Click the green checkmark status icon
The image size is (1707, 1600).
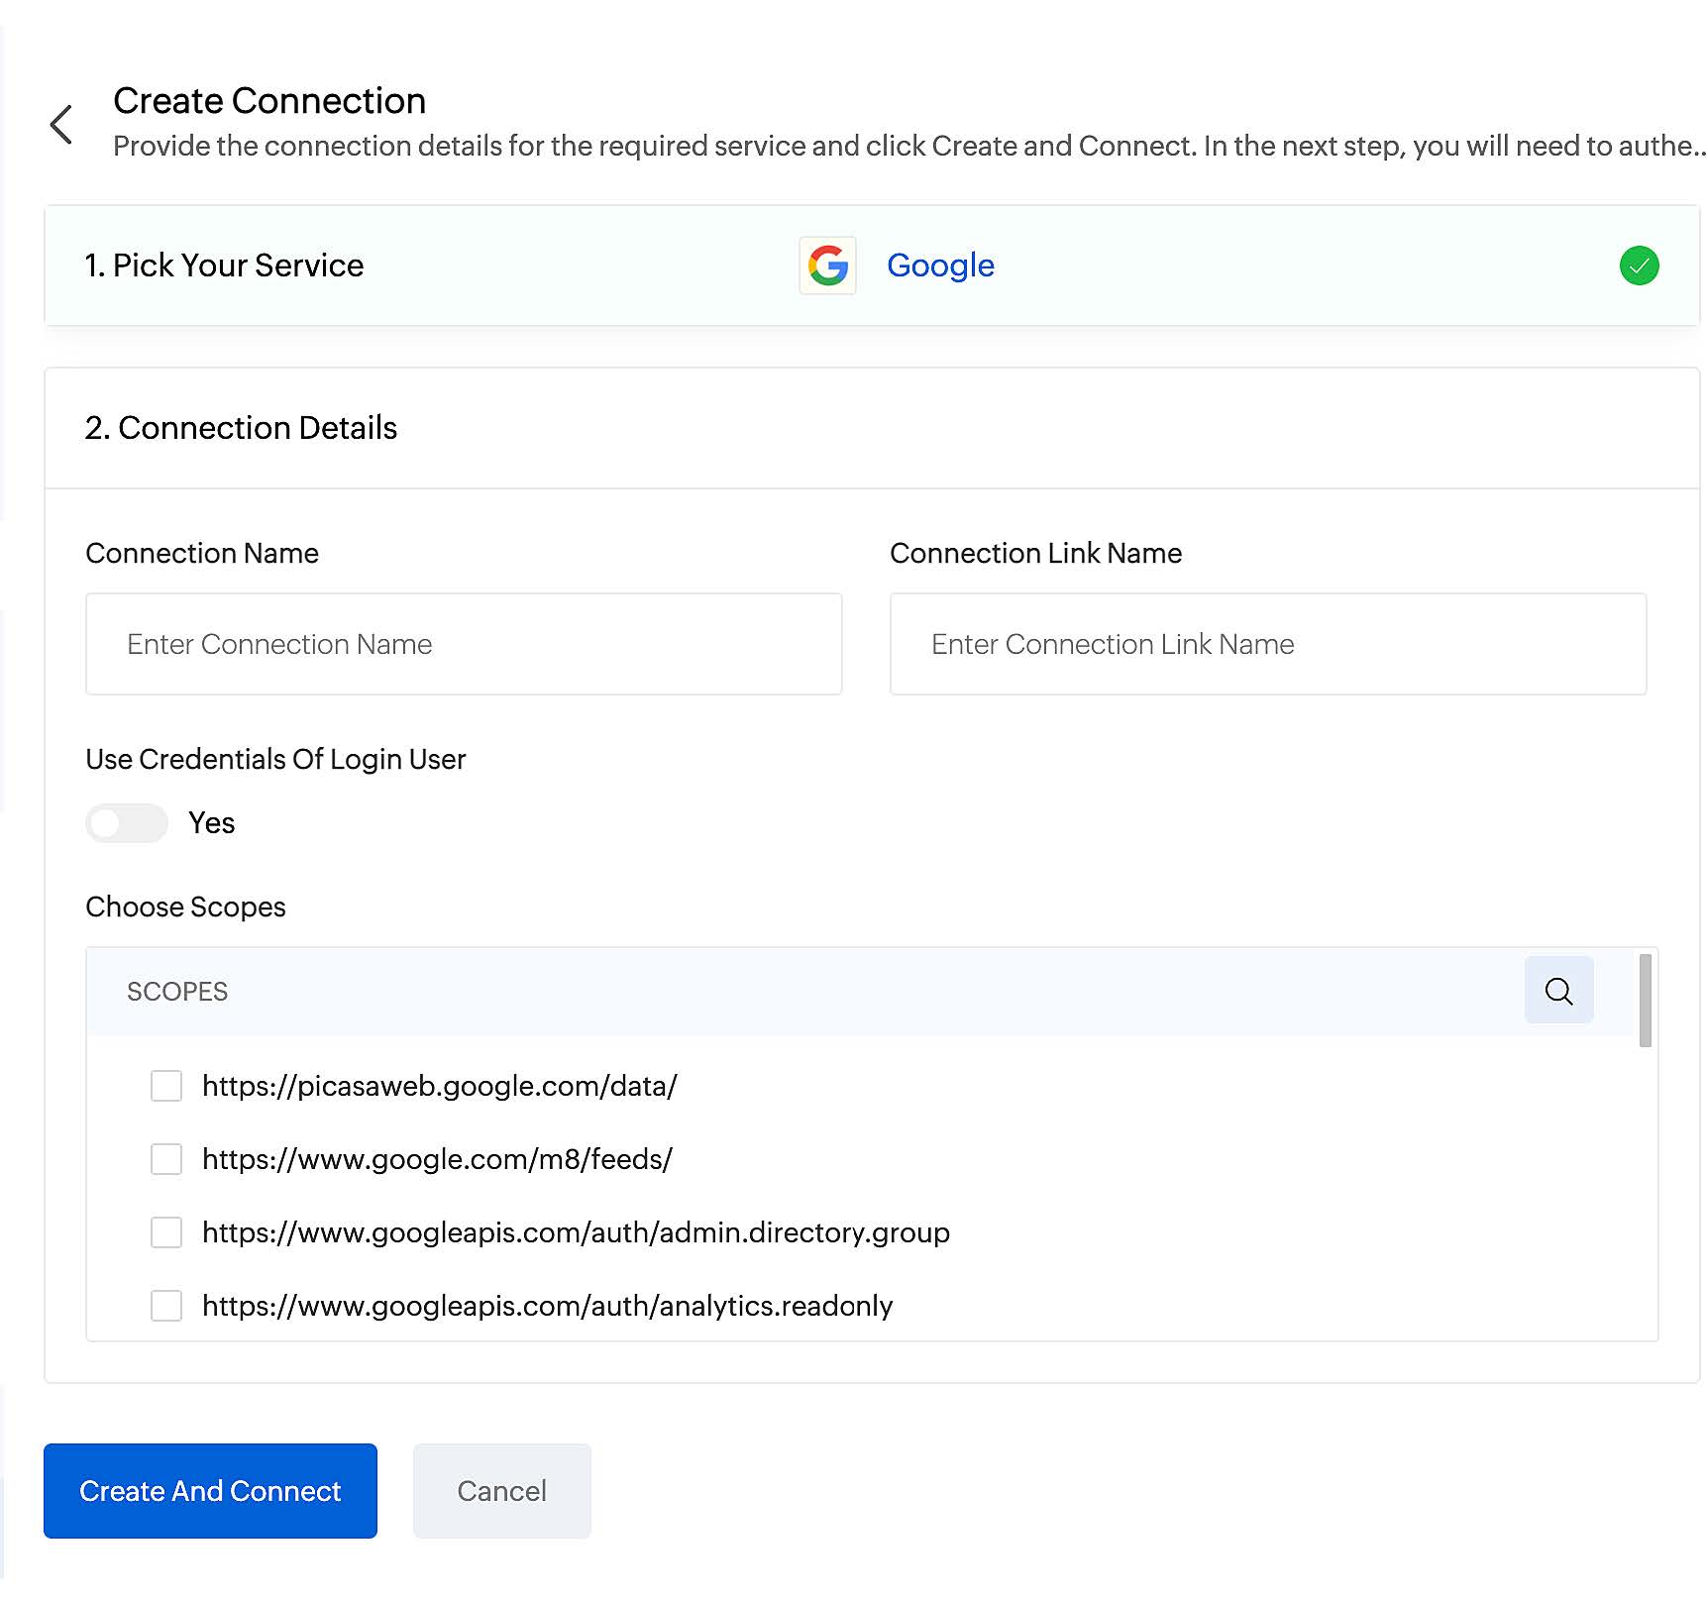click(1639, 266)
